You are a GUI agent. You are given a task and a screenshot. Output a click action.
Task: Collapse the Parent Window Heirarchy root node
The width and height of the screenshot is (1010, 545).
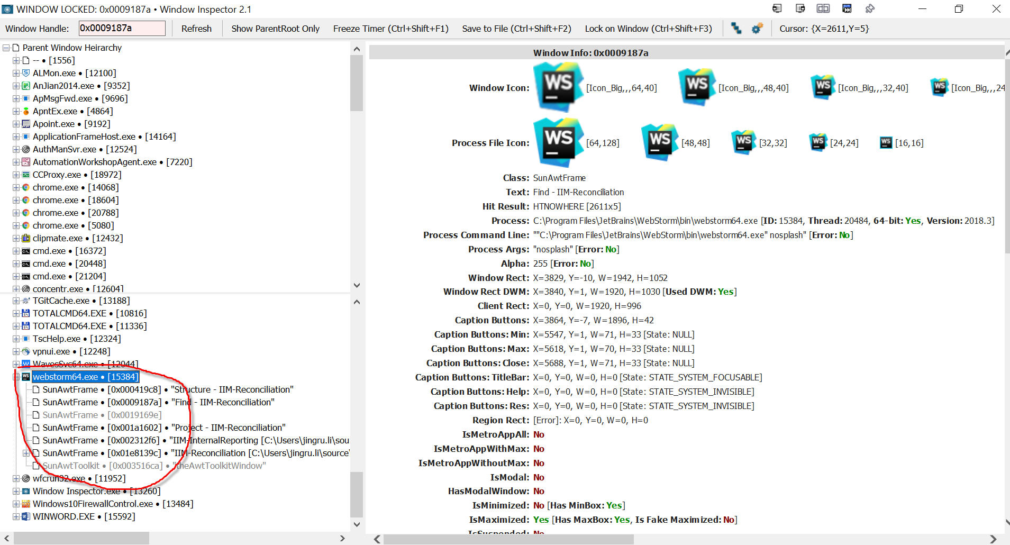(6, 48)
